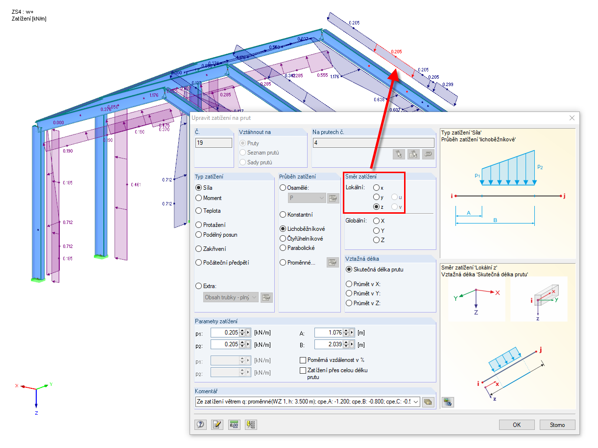Click the red highlighted 0.205 load in model view

click(397, 51)
